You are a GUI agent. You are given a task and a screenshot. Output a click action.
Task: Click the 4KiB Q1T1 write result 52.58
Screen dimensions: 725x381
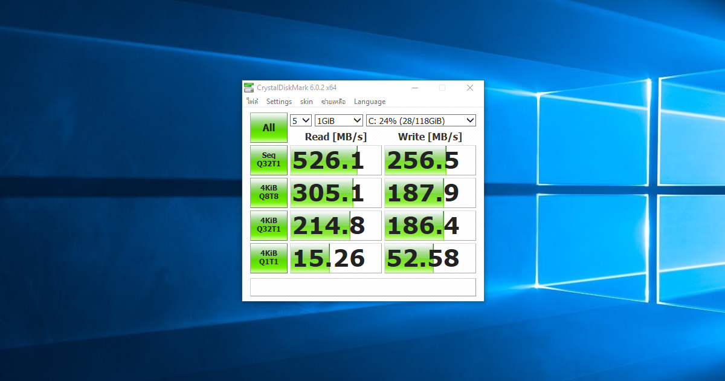click(x=430, y=258)
